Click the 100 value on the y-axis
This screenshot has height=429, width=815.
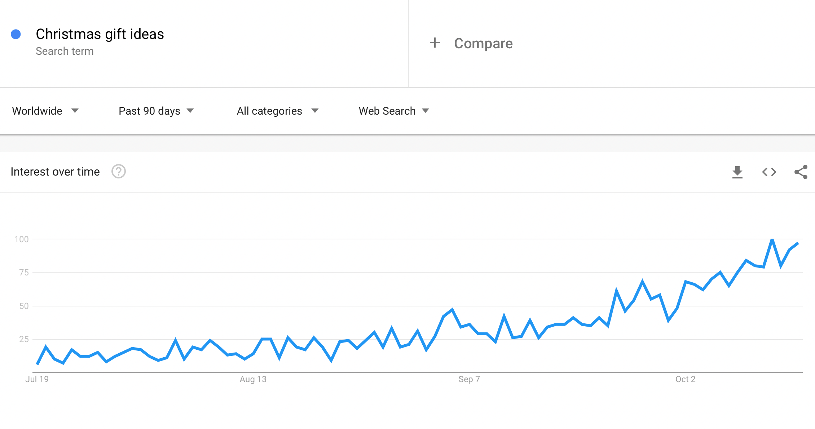point(22,239)
